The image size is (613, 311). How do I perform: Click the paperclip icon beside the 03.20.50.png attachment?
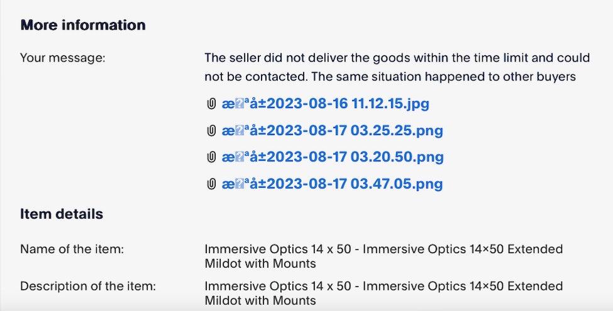coord(211,157)
